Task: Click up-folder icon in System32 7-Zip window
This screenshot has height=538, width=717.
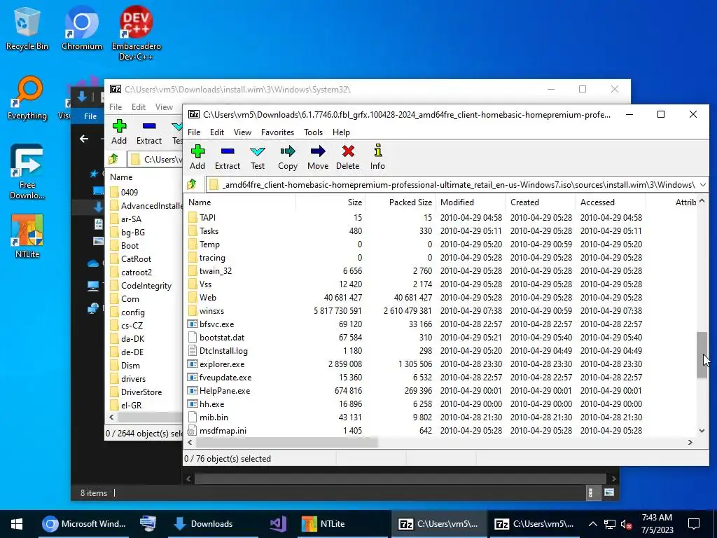Action: tap(113, 159)
